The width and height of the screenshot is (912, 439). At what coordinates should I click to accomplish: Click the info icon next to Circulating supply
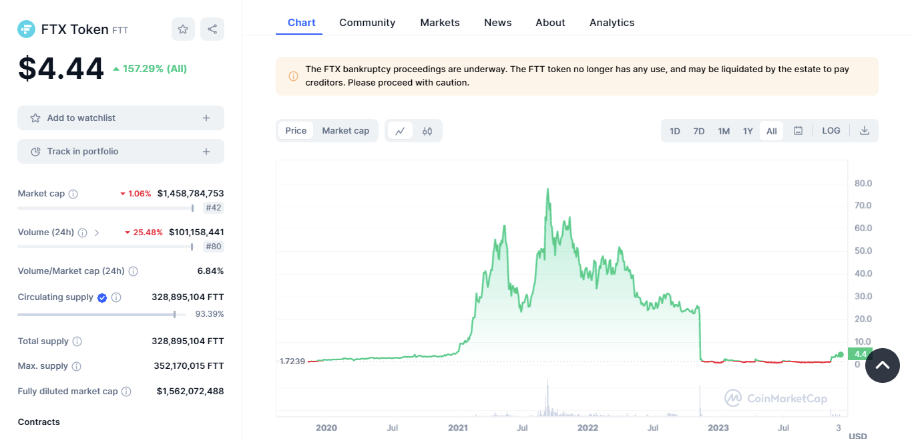coord(116,297)
